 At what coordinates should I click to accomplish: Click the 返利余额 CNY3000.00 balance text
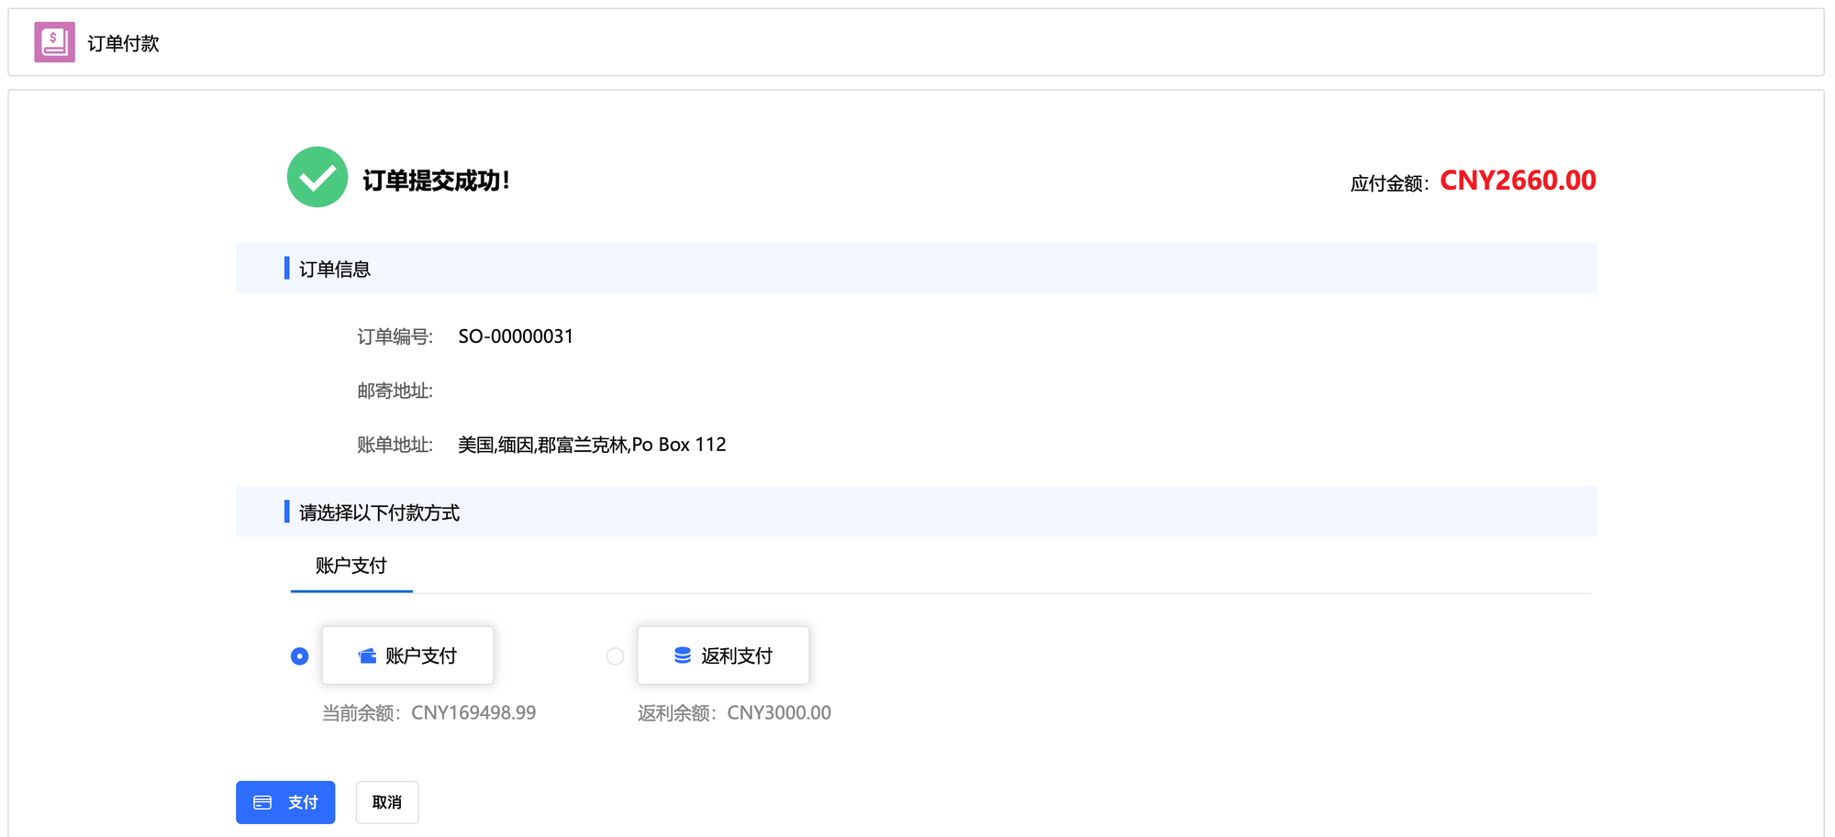pyautogui.click(x=734, y=712)
